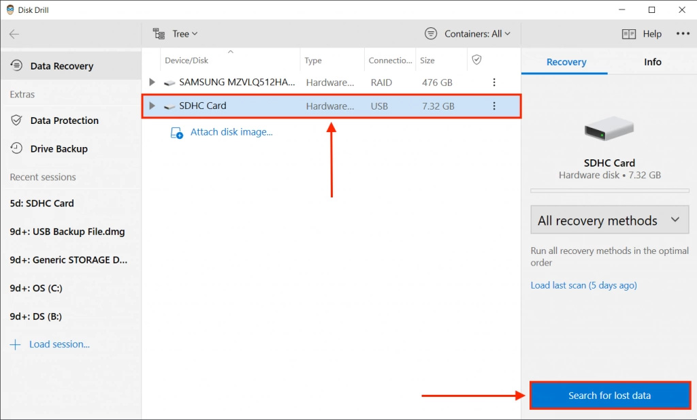The height and width of the screenshot is (420, 697).
Task: Click the protection shield column header icon
Action: 476,59
